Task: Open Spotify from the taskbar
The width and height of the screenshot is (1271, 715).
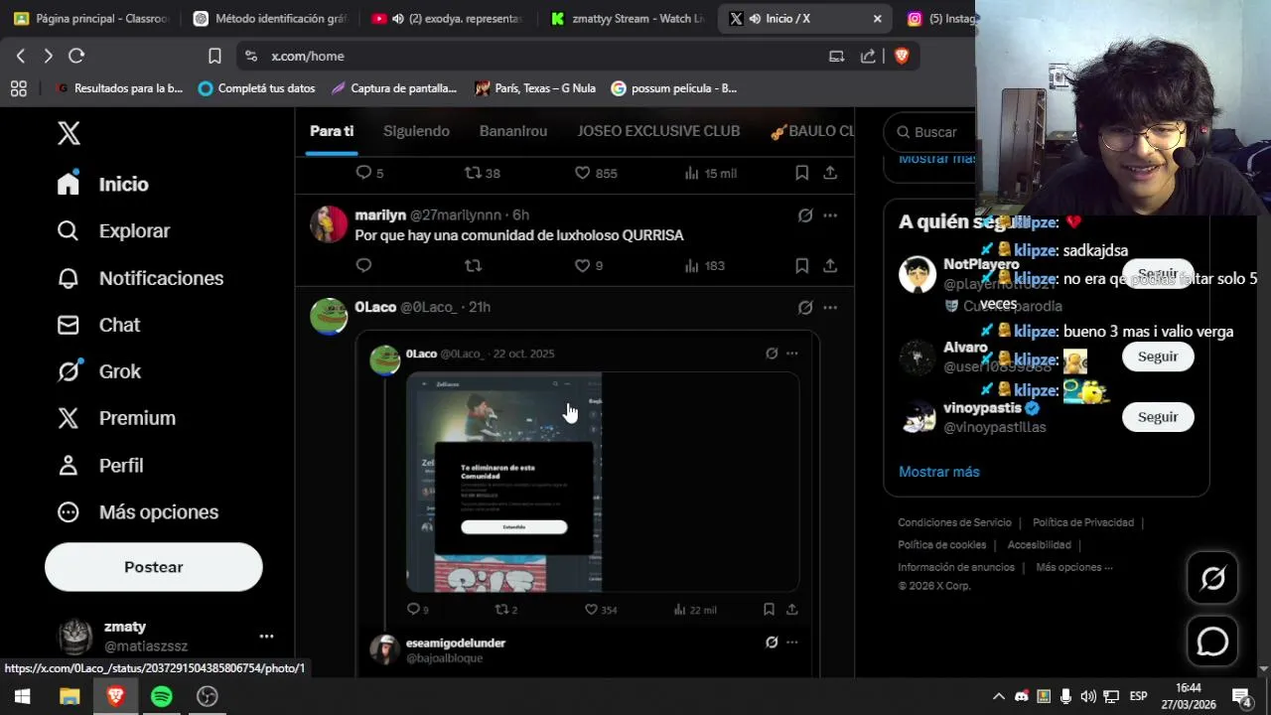Action: tap(161, 696)
